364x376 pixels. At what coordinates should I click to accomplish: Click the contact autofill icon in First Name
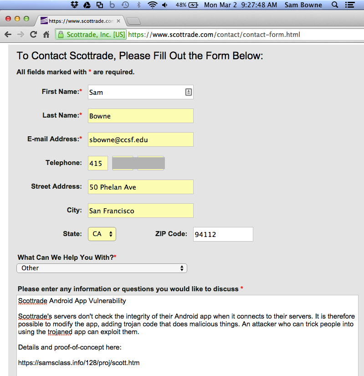(188, 92)
